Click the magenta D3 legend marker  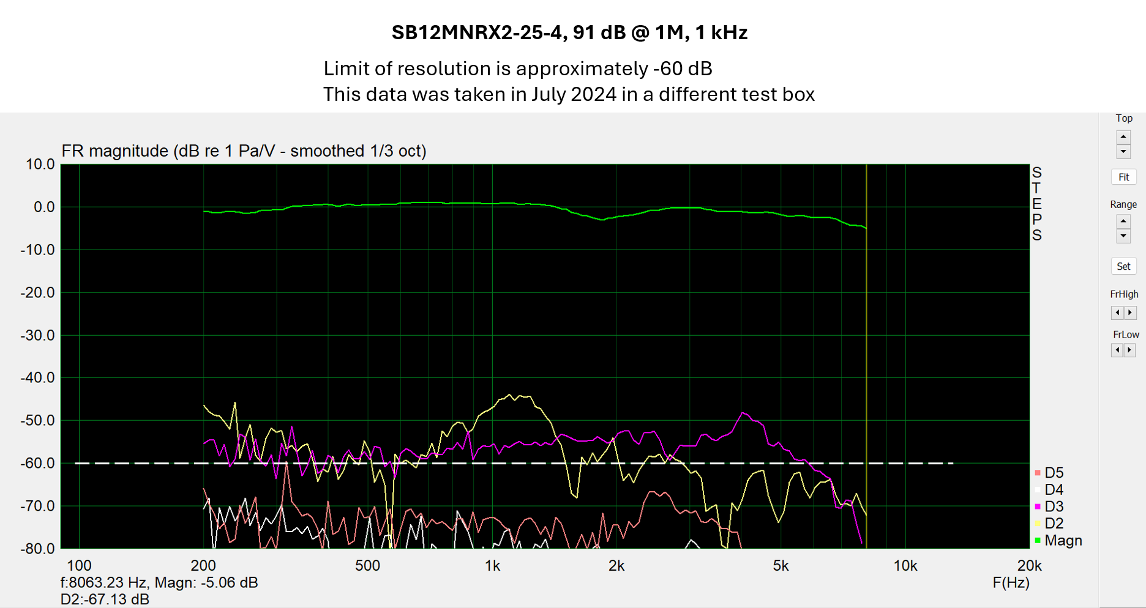coord(1038,506)
